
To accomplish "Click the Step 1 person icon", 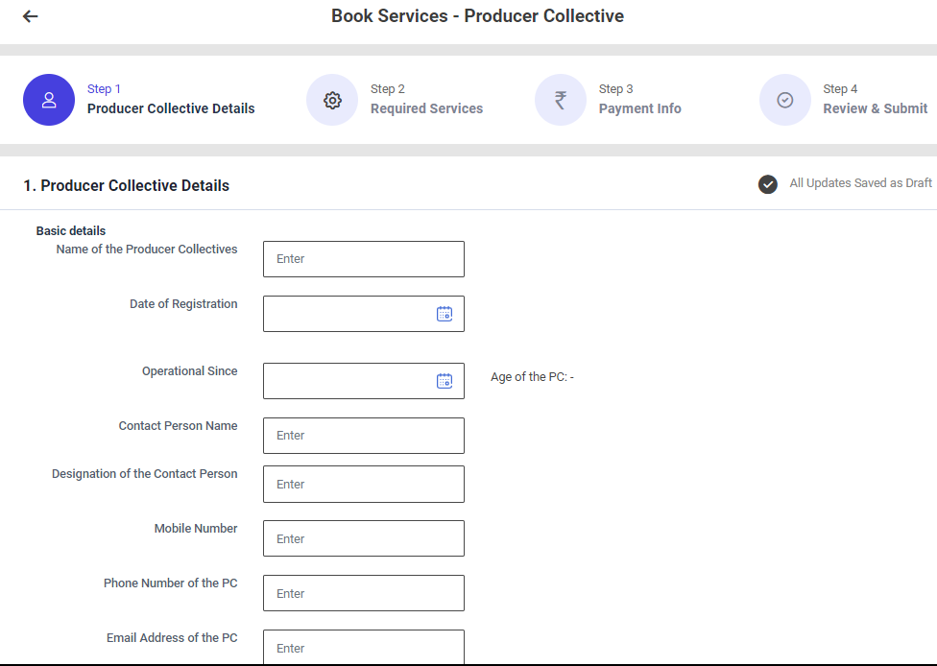I will click(x=49, y=100).
